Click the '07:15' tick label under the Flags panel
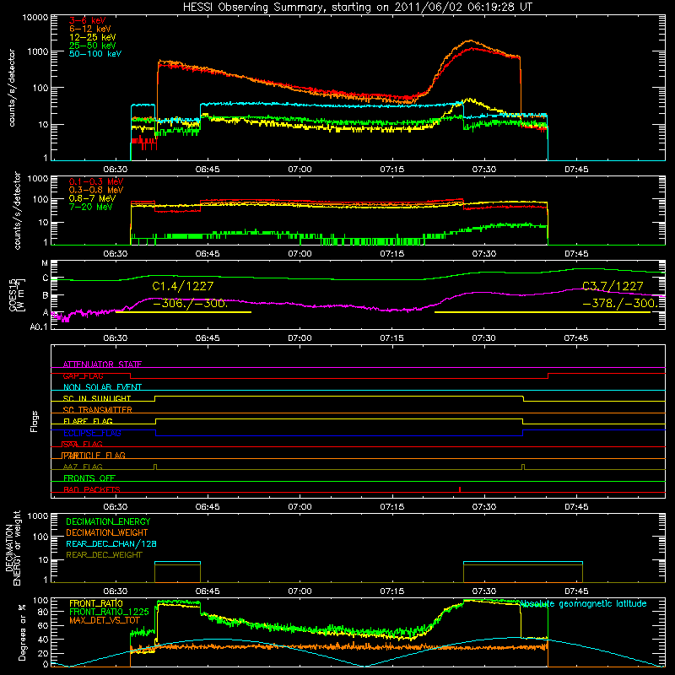This screenshot has width=675, height=675. pyautogui.click(x=392, y=507)
